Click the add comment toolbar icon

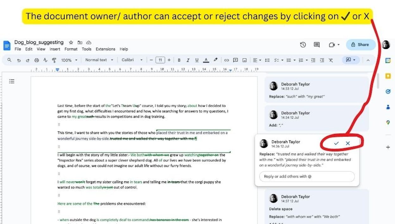[x=235, y=60]
